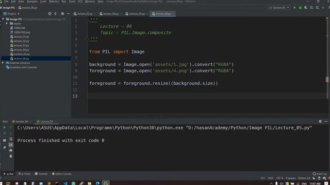The width and height of the screenshot is (330, 185).
Task: Open the File menu
Action: tap(6, 2)
